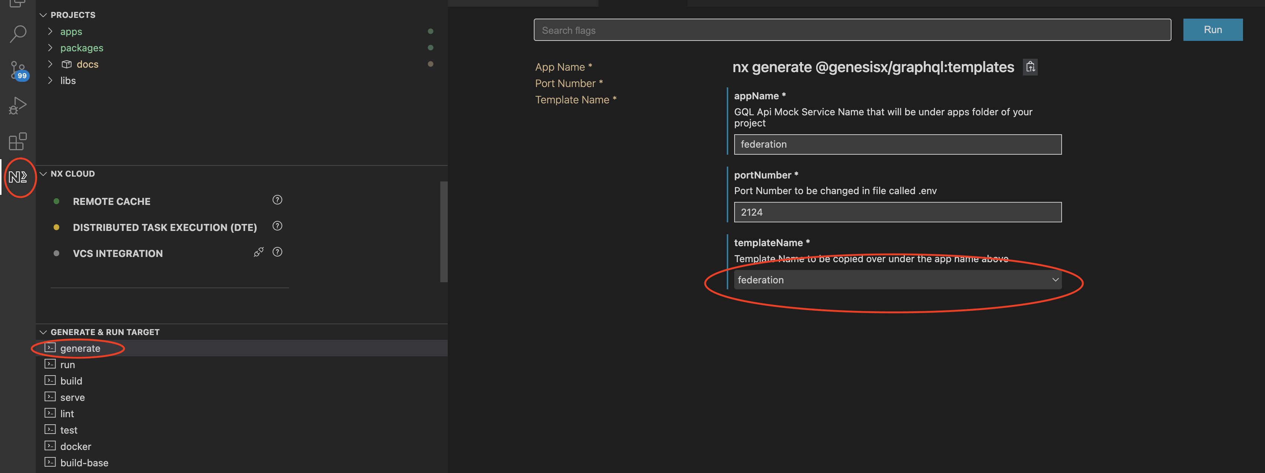The image size is (1265, 473).
Task: Jump to App Name field link
Action: [563, 67]
